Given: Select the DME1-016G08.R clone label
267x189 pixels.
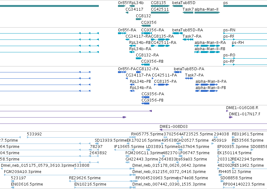Looking at the screenshot, I should (242, 108).
